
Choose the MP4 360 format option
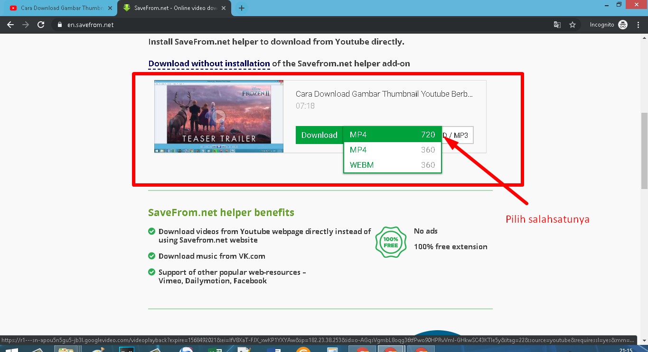tap(393, 150)
